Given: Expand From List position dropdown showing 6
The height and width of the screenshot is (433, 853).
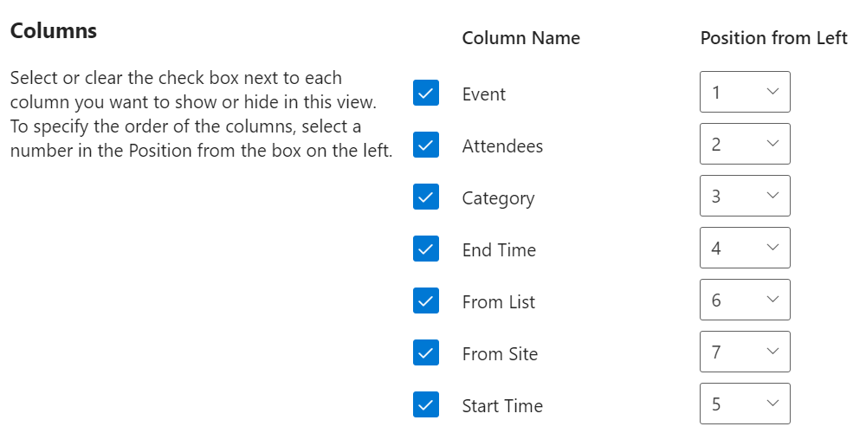Looking at the screenshot, I should [x=745, y=300].
